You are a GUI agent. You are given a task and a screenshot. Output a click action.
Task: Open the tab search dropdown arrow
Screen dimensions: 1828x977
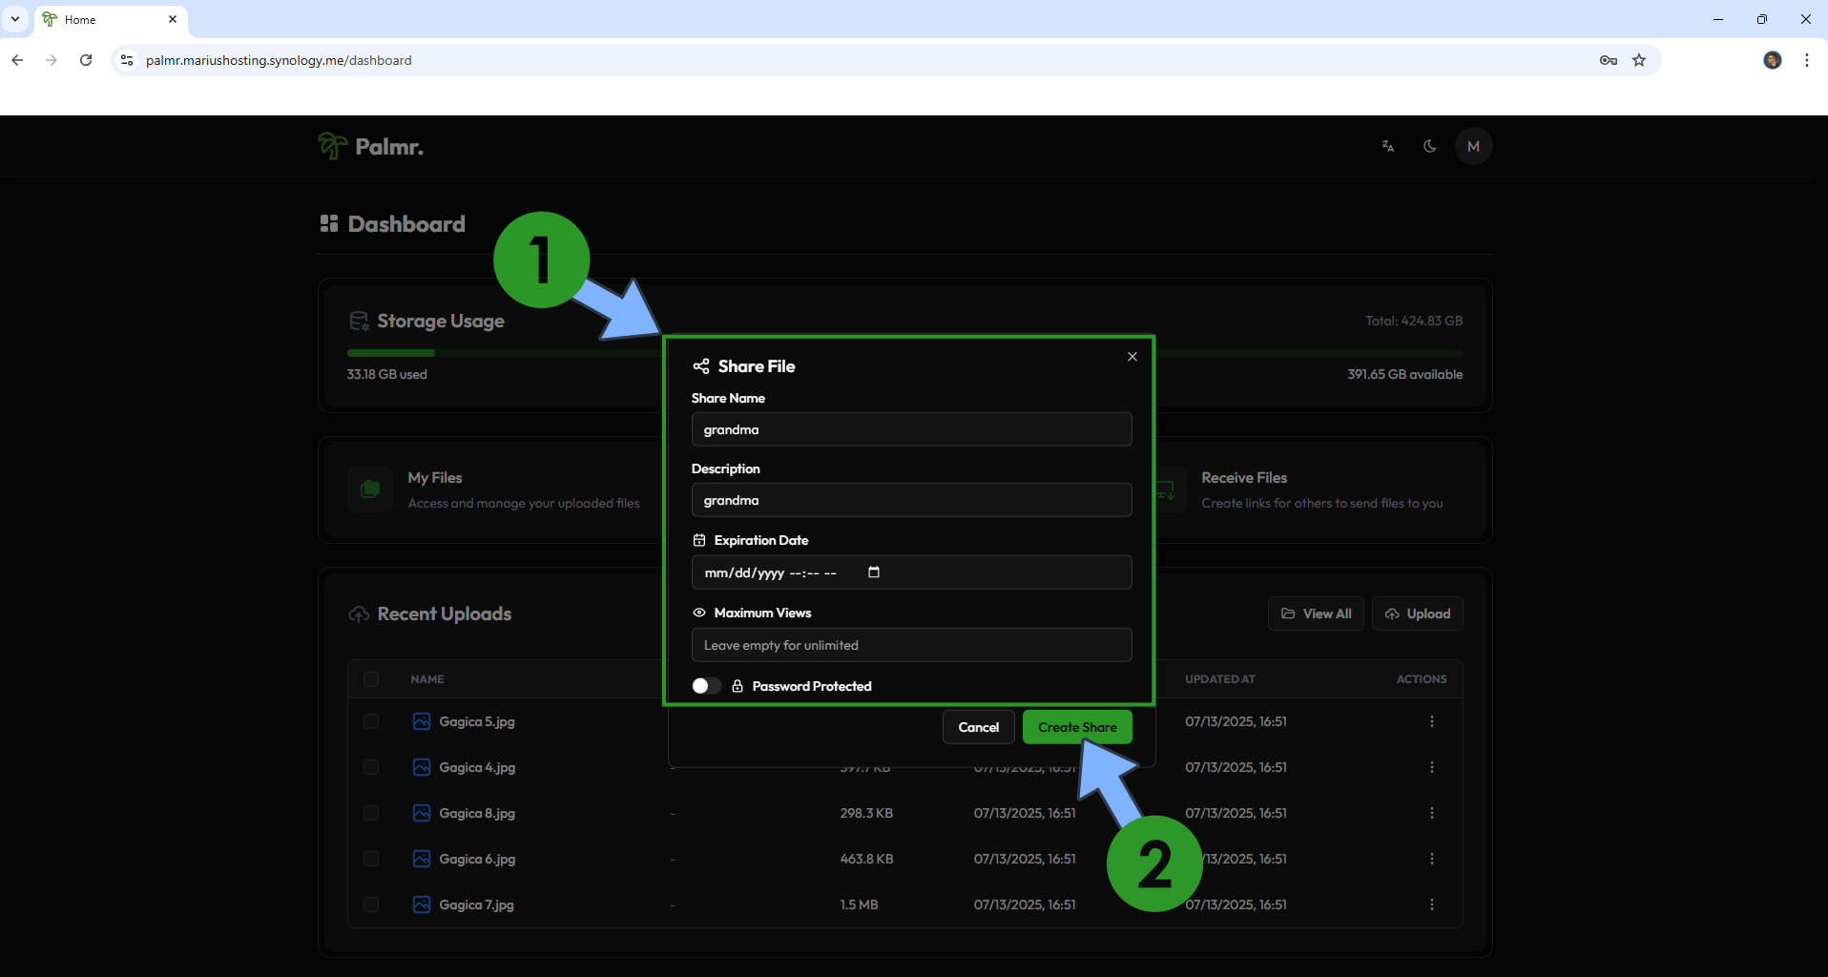click(15, 19)
